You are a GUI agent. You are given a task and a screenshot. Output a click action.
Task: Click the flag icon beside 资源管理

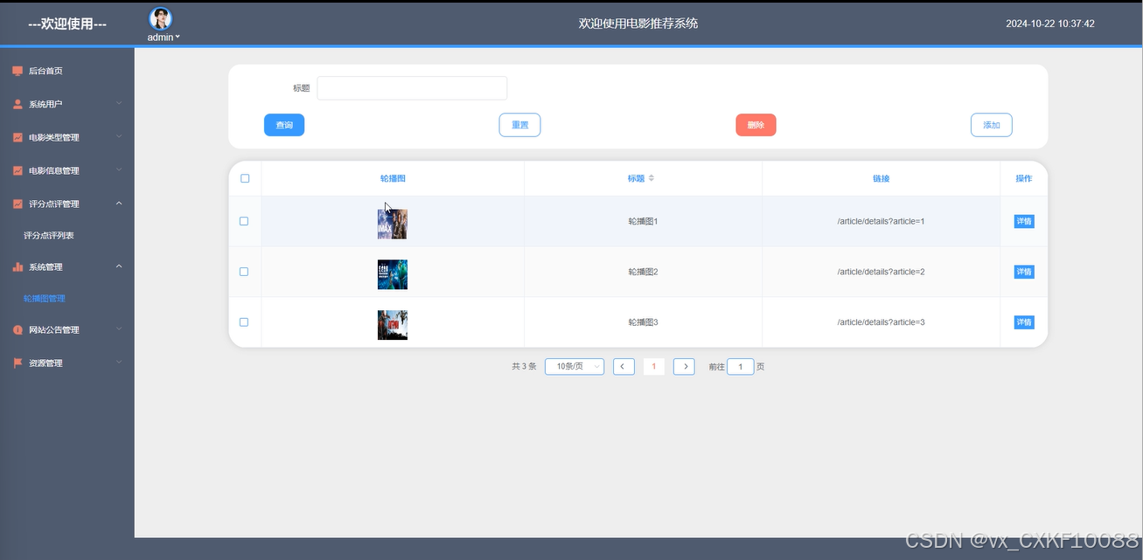(x=17, y=363)
